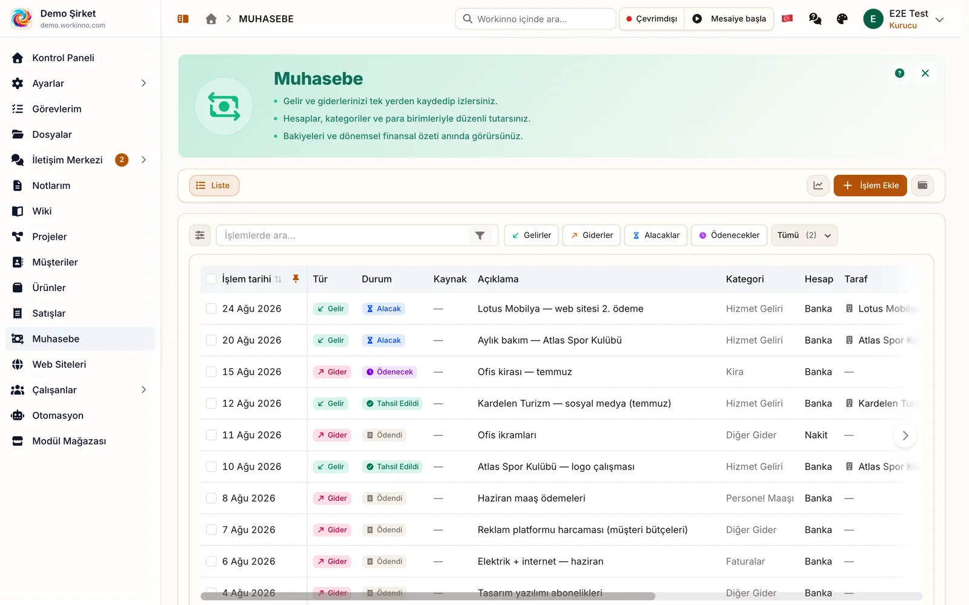The width and height of the screenshot is (969, 605).
Task: Click the Çevrimdışı status button
Action: coord(652,19)
